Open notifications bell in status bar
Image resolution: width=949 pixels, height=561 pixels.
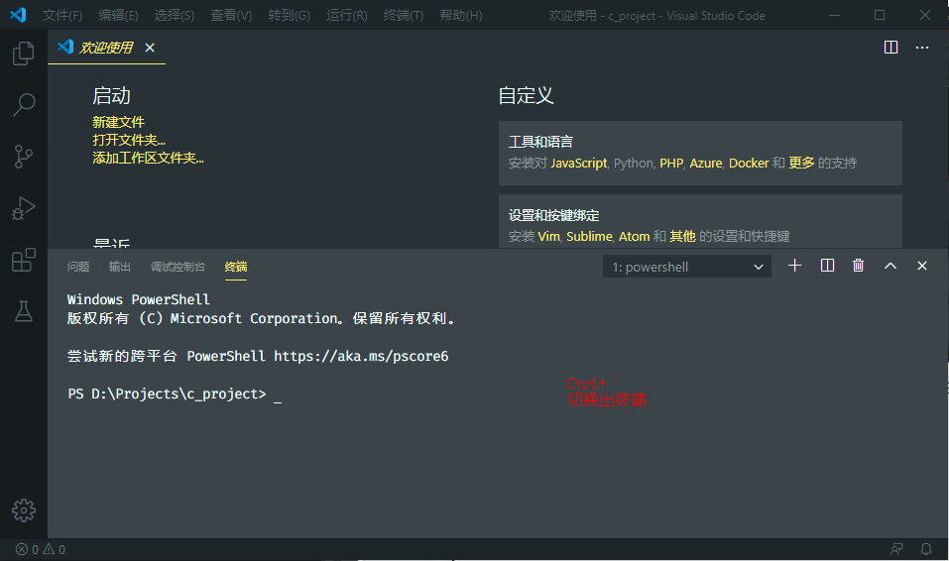(x=926, y=549)
